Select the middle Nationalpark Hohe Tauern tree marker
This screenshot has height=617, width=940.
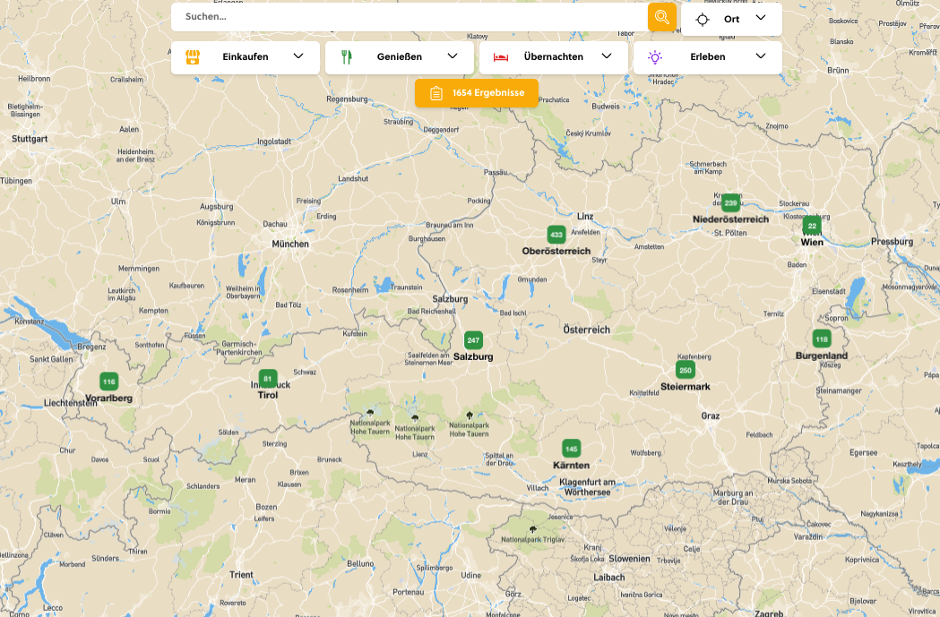click(x=415, y=417)
